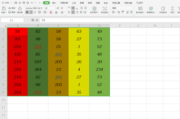
Task: Click the Save icon in quick access bar
Action: click(x=16, y=3)
